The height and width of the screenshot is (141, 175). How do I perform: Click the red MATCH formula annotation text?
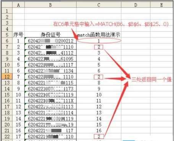(111, 24)
